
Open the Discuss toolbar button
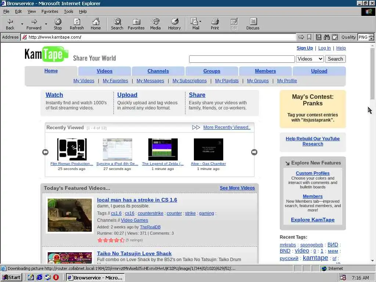click(253, 24)
